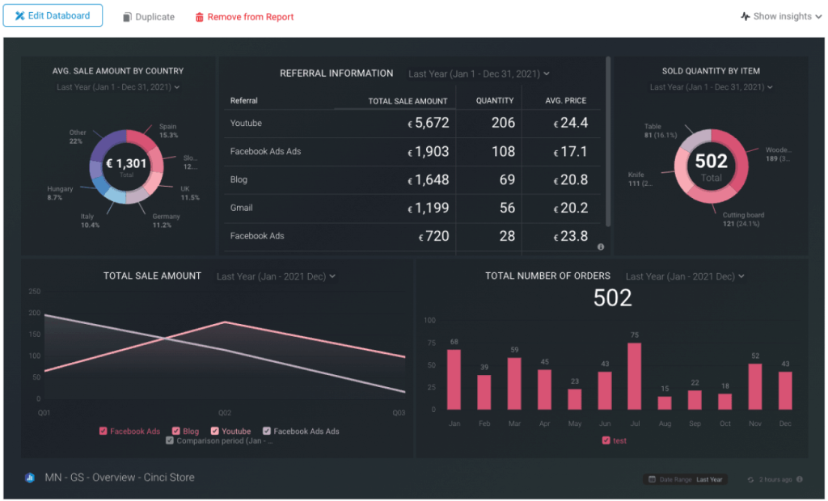Open Total Number of Orders date range dropdown
Viewport: 828px width, 501px height.
click(685, 276)
